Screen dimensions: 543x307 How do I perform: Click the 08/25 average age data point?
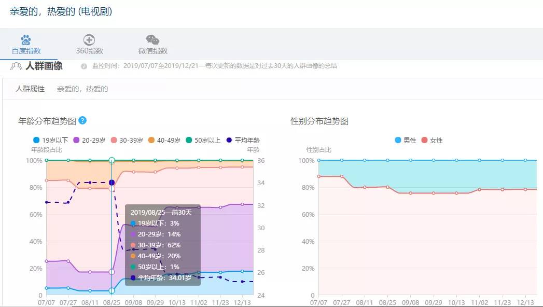(112, 183)
